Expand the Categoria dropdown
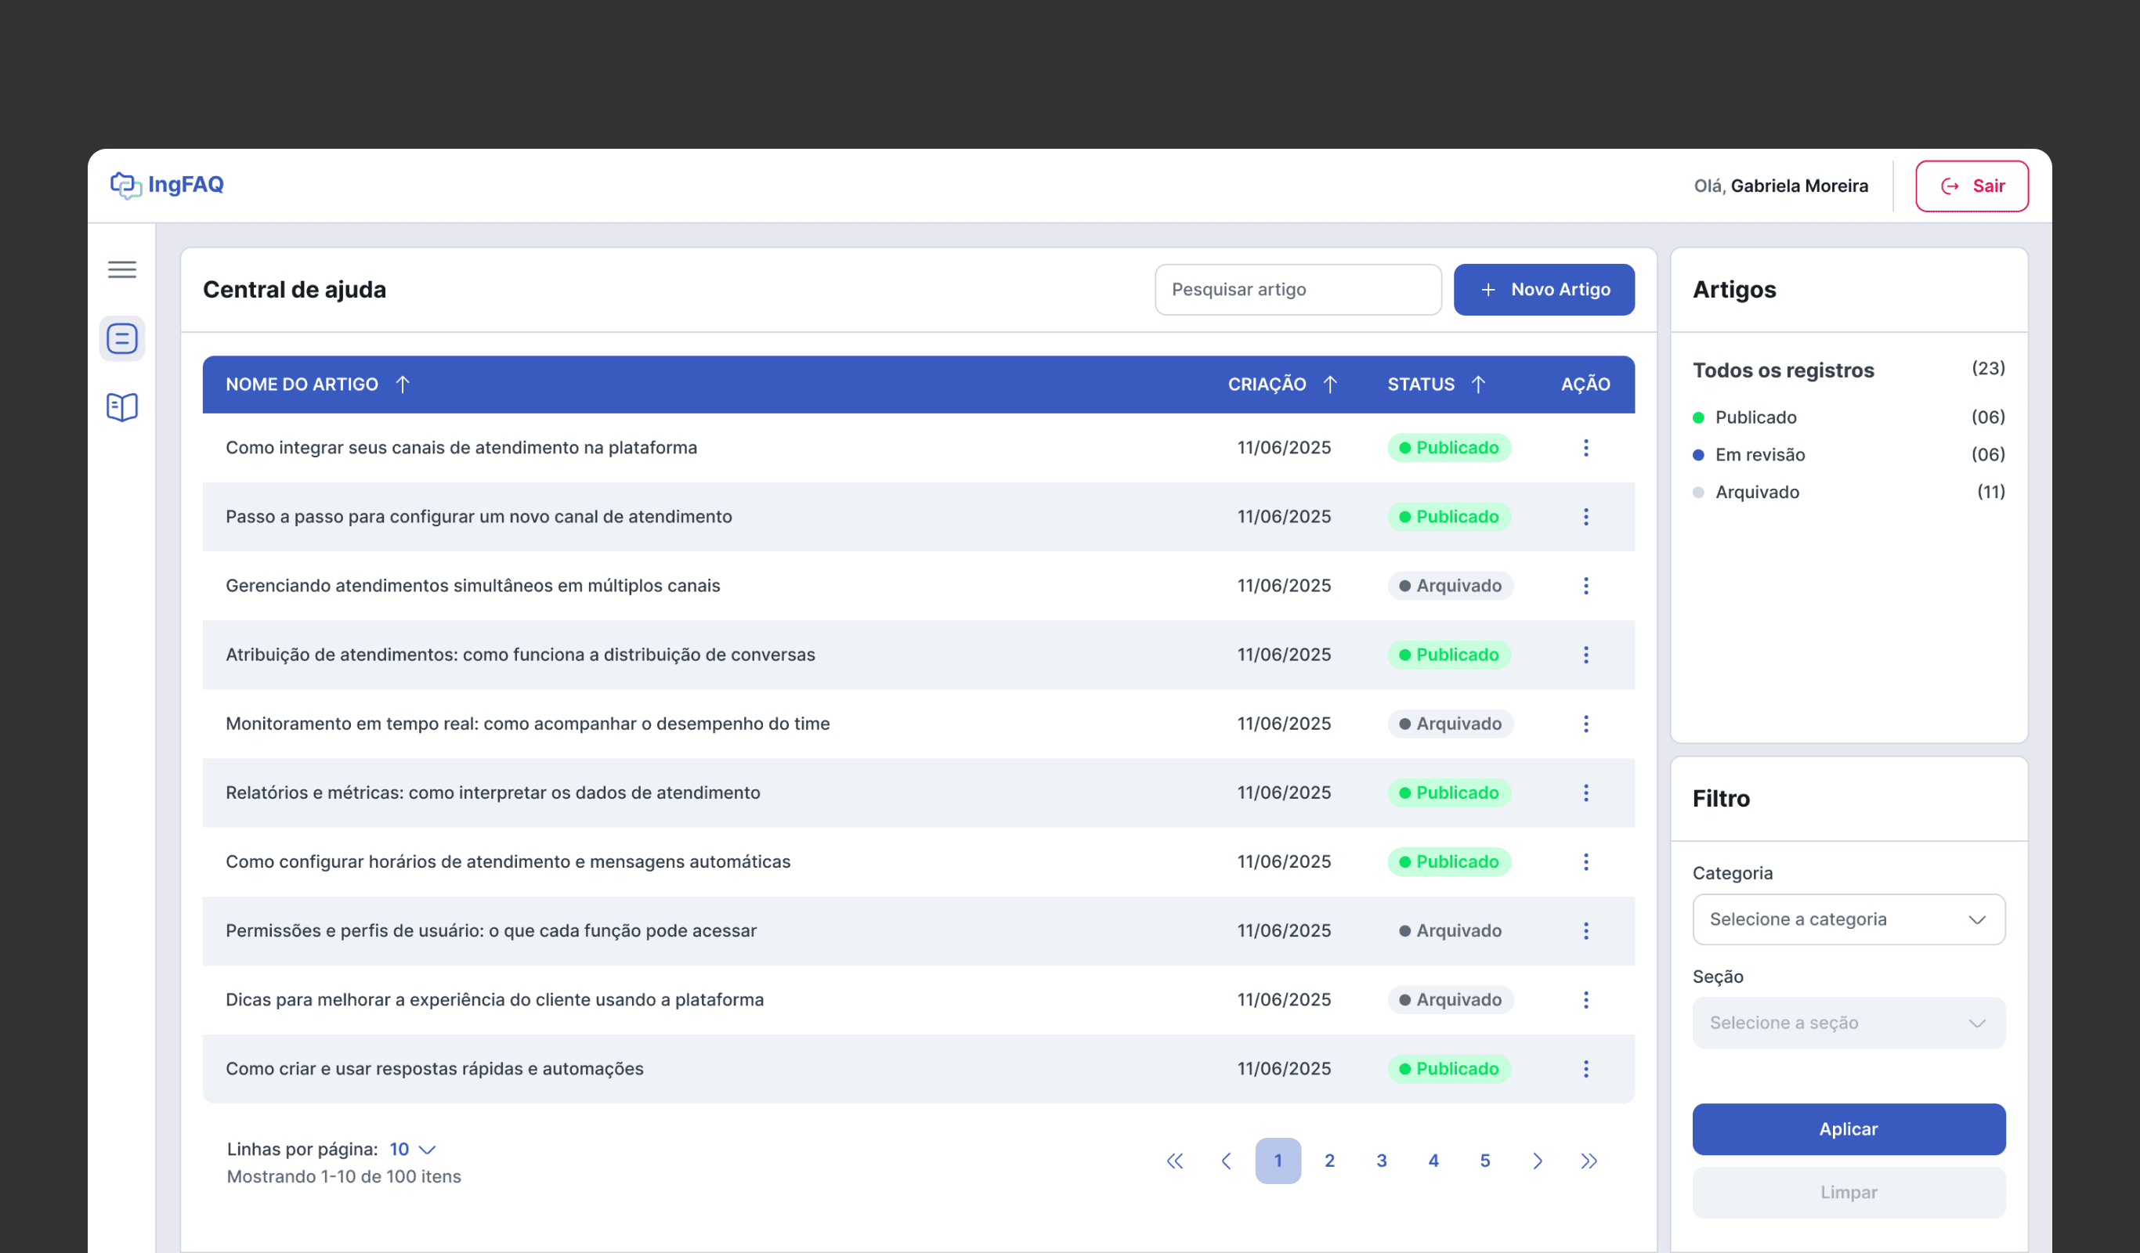2140x1253 pixels. tap(1848, 919)
